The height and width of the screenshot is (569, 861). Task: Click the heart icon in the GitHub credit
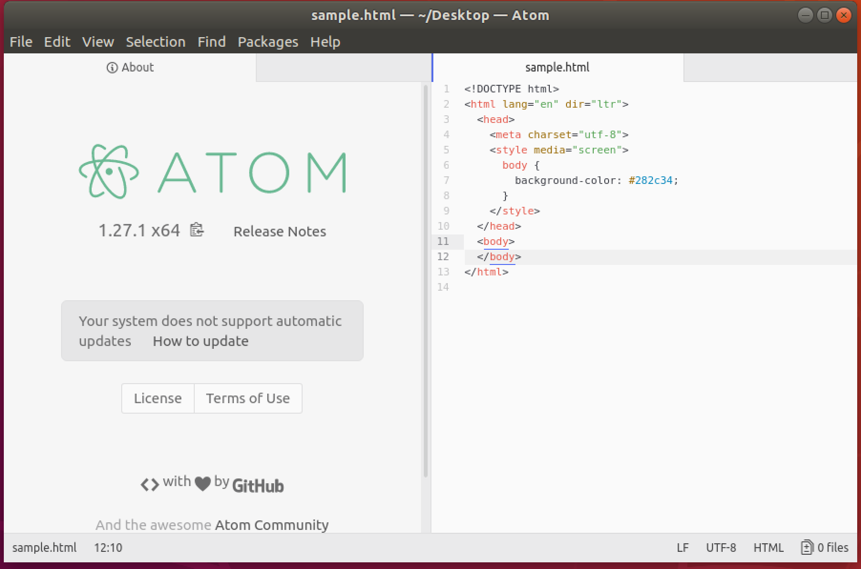click(x=203, y=483)
